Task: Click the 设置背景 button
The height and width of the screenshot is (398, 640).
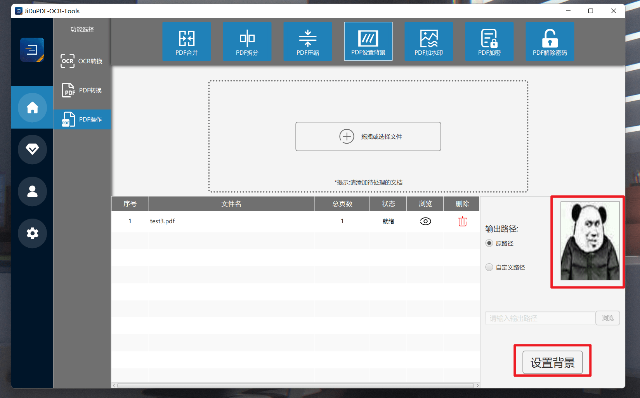Action: coord(552,362)
